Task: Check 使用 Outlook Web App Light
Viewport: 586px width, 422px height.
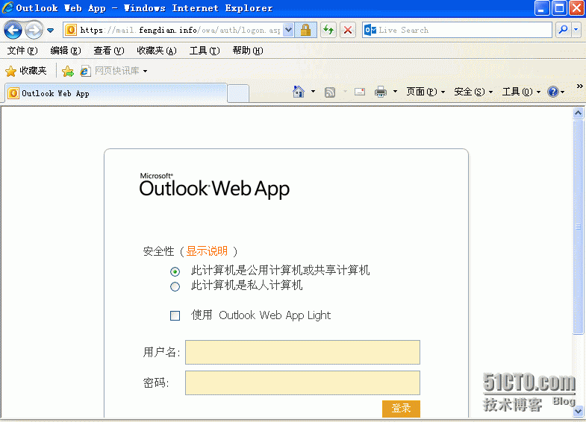Action: pos(175,315)
